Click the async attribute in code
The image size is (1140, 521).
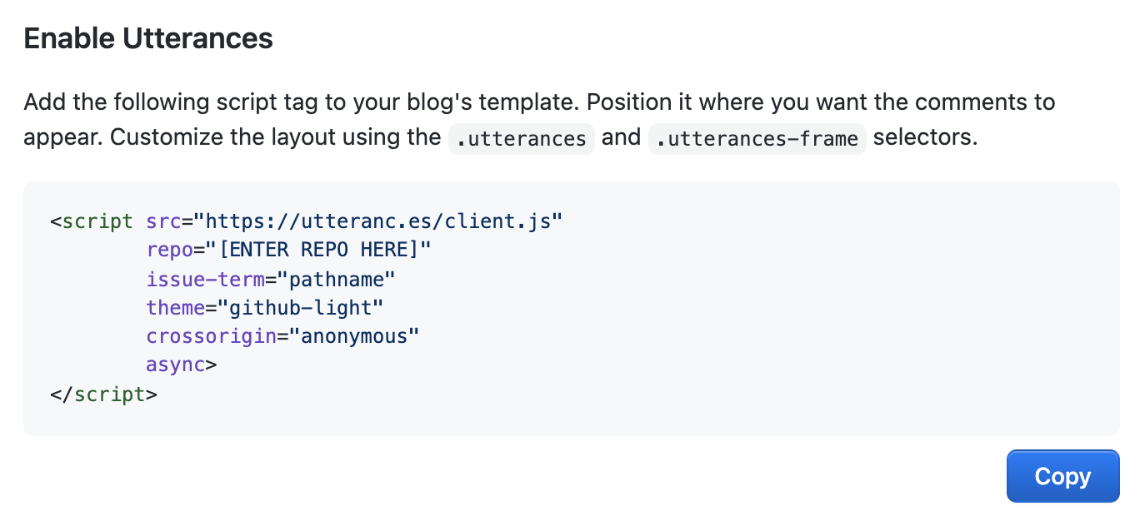[175, 365]
